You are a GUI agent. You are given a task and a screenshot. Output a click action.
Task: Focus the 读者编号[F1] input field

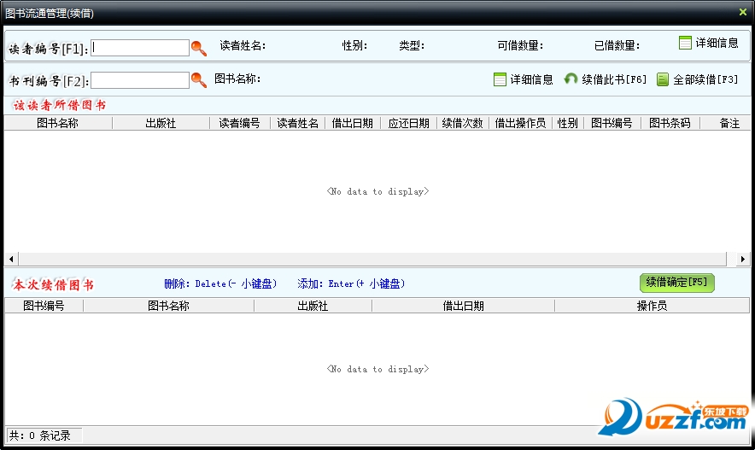tap(140, 48)
